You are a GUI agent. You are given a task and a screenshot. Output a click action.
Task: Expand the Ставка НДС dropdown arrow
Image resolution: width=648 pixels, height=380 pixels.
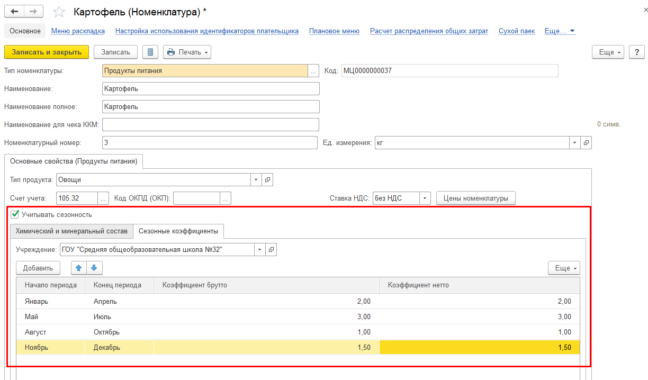[426, 198]
